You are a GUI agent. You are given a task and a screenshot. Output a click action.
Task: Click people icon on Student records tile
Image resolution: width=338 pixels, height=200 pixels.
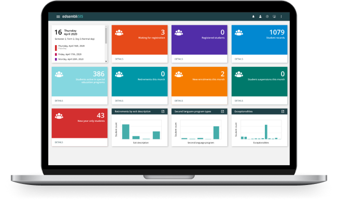point(239,33)
